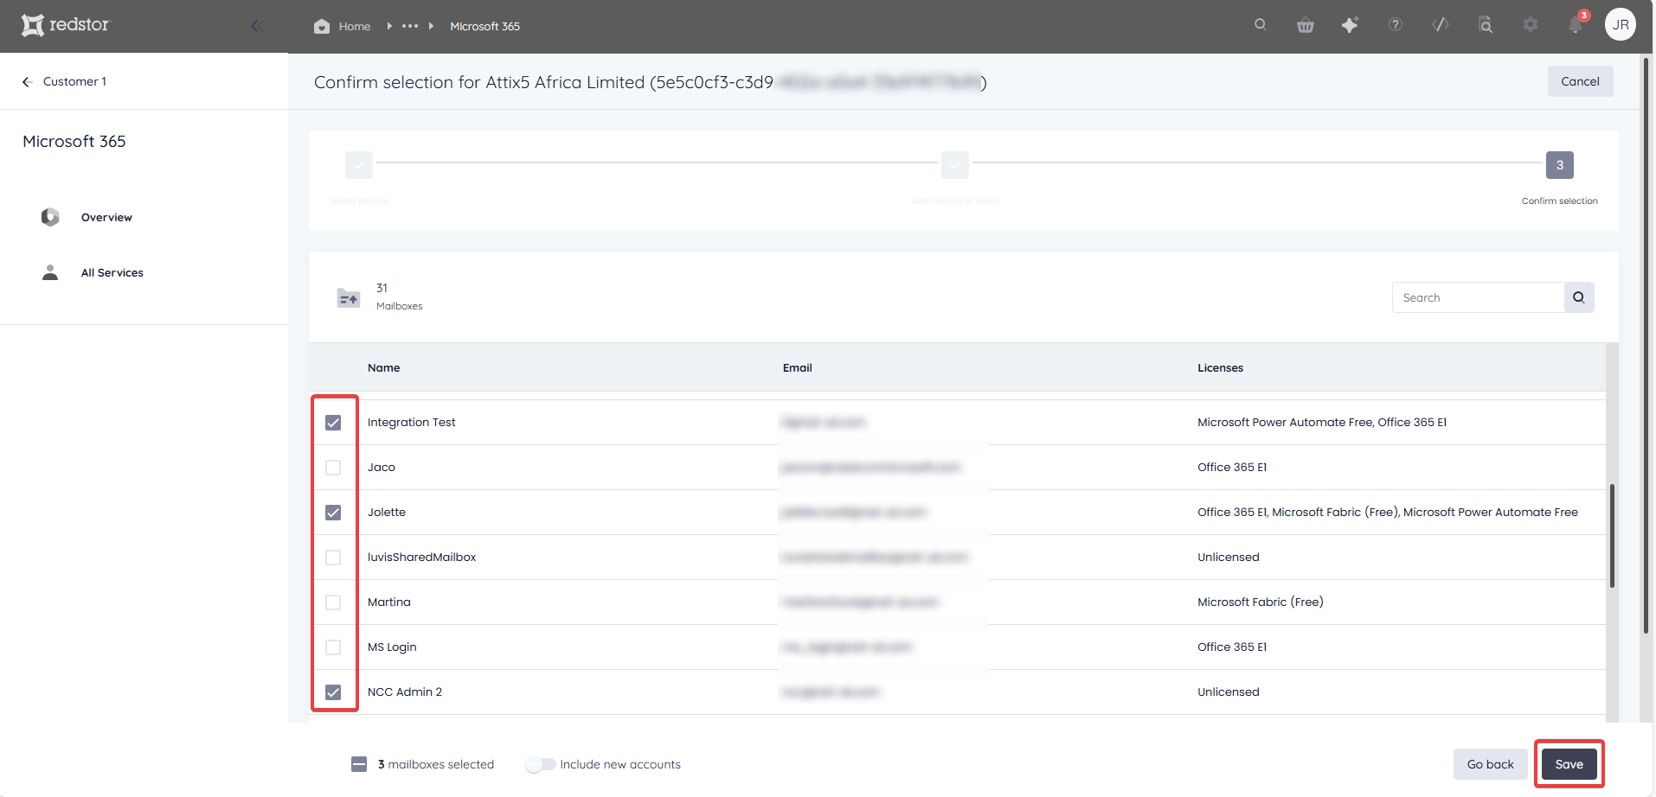Open the help question mark icon
Viewport: 1656px width, 797px height.
coord(1396,25)
